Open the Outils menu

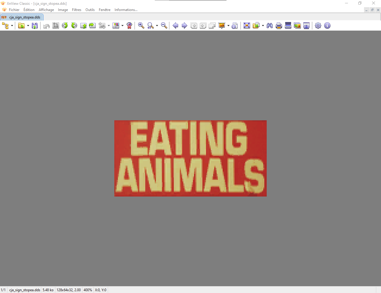pyautogui.click(x=90, y=10)
